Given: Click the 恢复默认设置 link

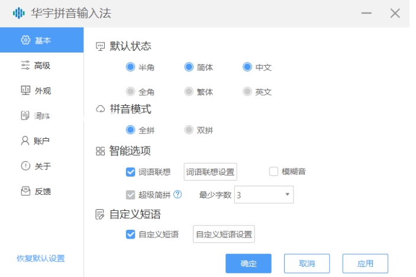Looking at the screenshot, I should (x=41, y=258).
